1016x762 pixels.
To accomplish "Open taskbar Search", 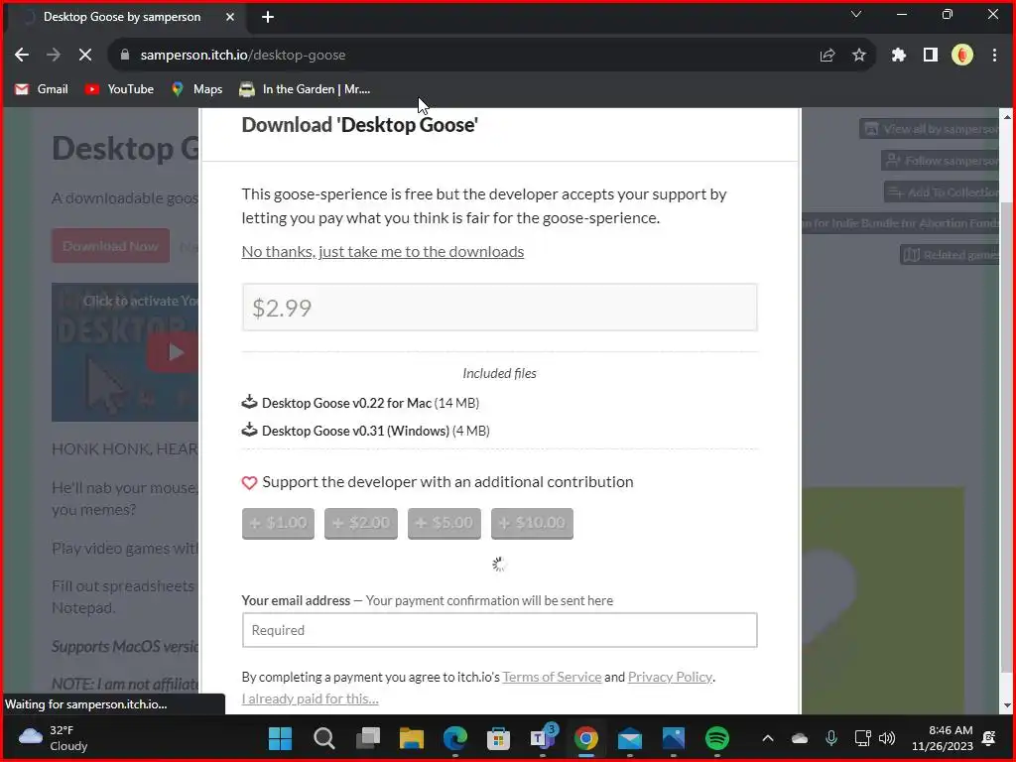I will click(x=324, y=738).
